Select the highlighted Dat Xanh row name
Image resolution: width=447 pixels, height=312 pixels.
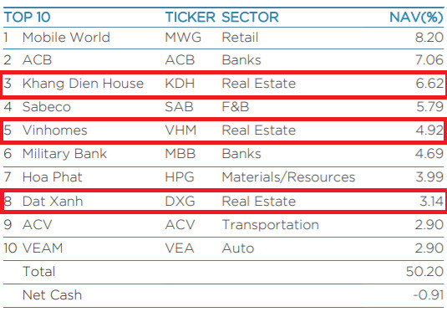53,202
